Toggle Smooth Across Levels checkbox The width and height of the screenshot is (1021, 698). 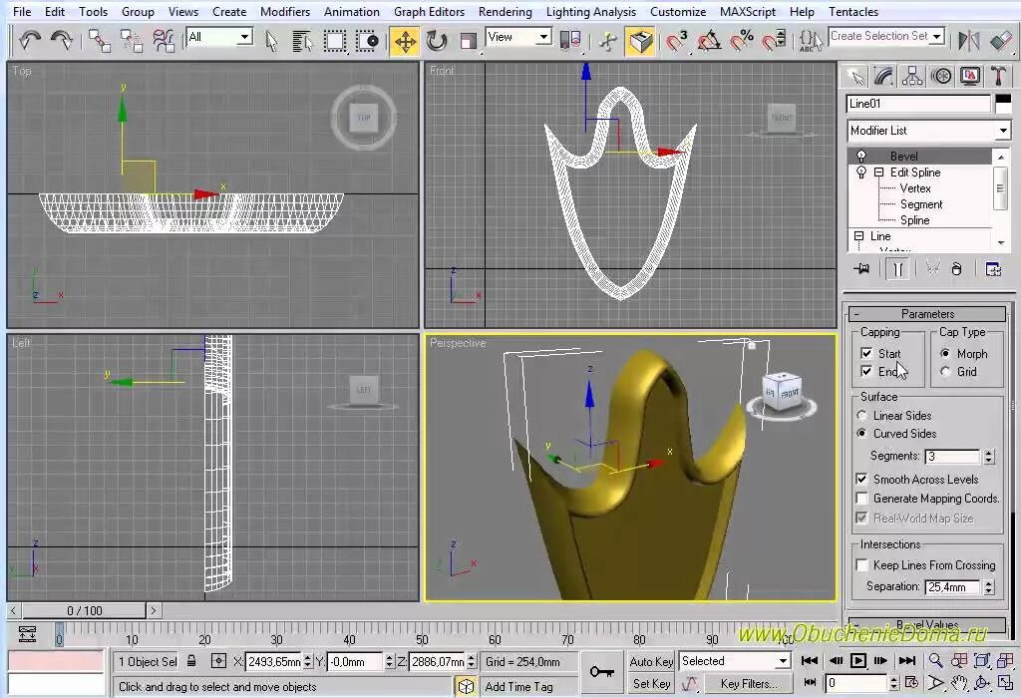point(861,479)
